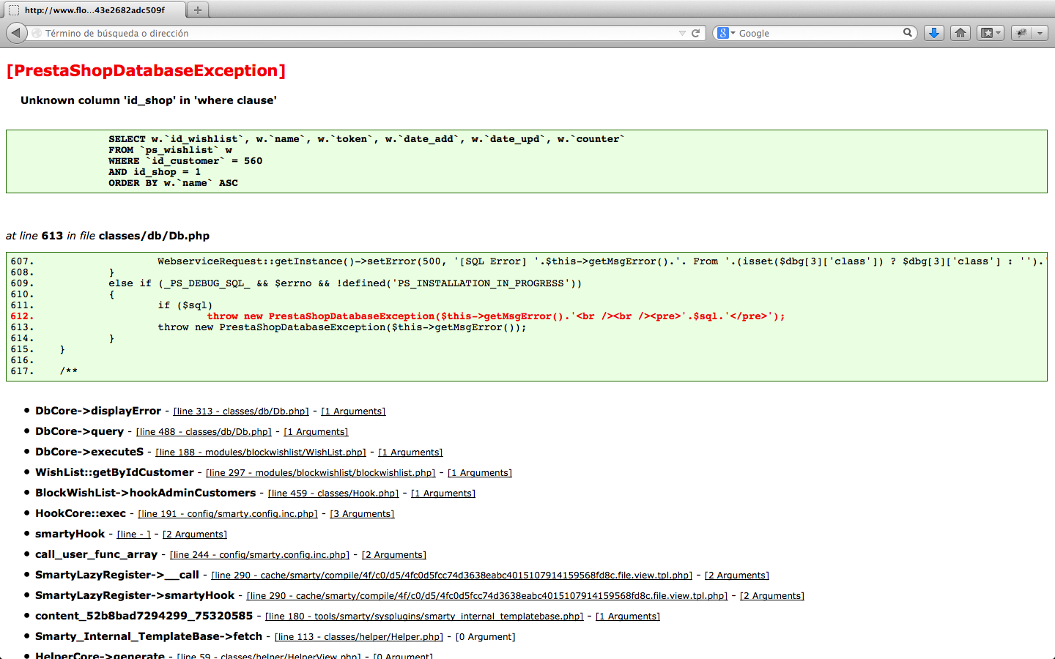Show arguments for DbCore->executeS

tap(410, 453)
